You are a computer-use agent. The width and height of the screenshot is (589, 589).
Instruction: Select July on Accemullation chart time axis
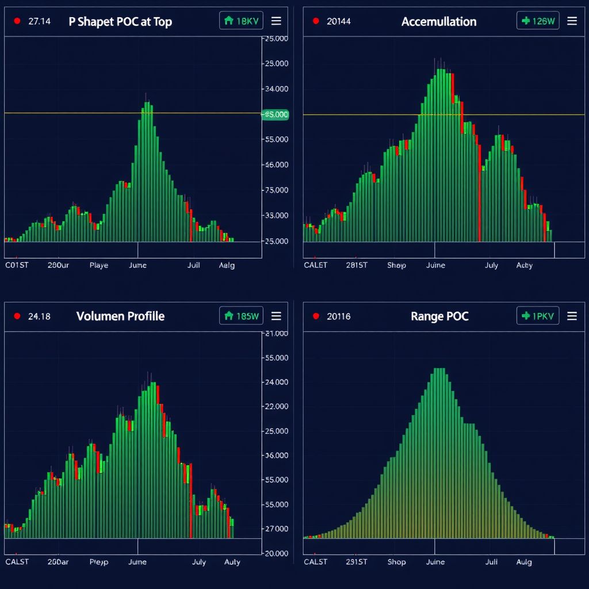492,265
